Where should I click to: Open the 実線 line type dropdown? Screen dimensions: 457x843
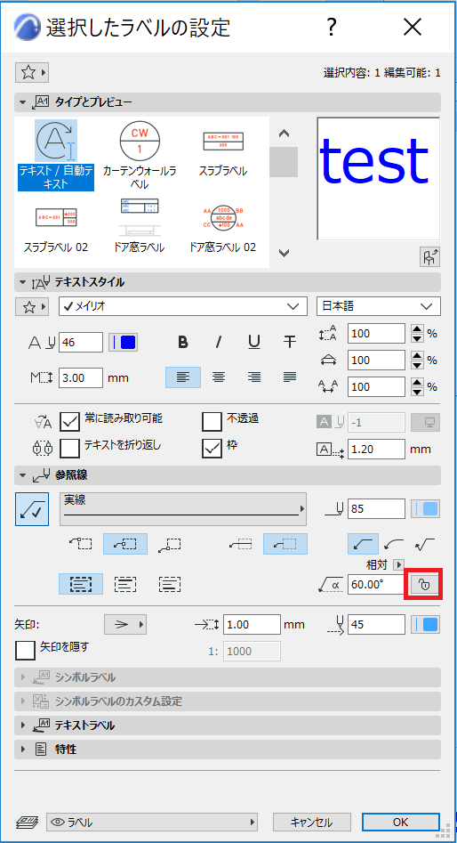tap(183, 508)
